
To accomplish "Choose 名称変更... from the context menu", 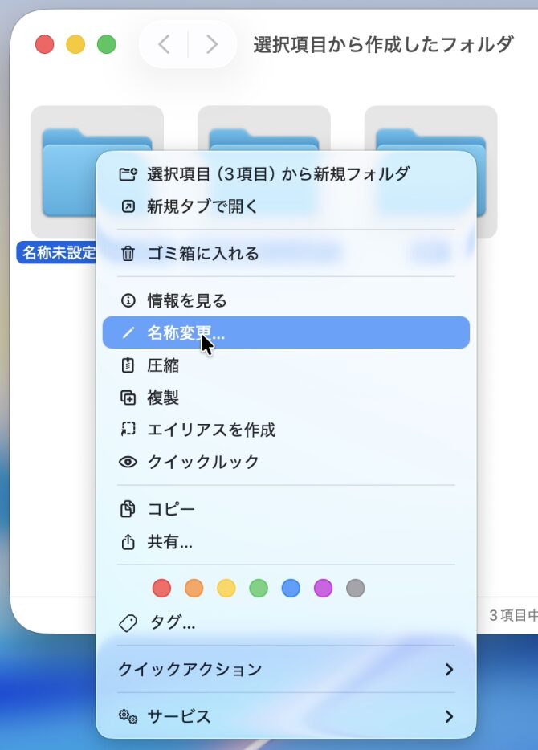I will tap(185, 333).
